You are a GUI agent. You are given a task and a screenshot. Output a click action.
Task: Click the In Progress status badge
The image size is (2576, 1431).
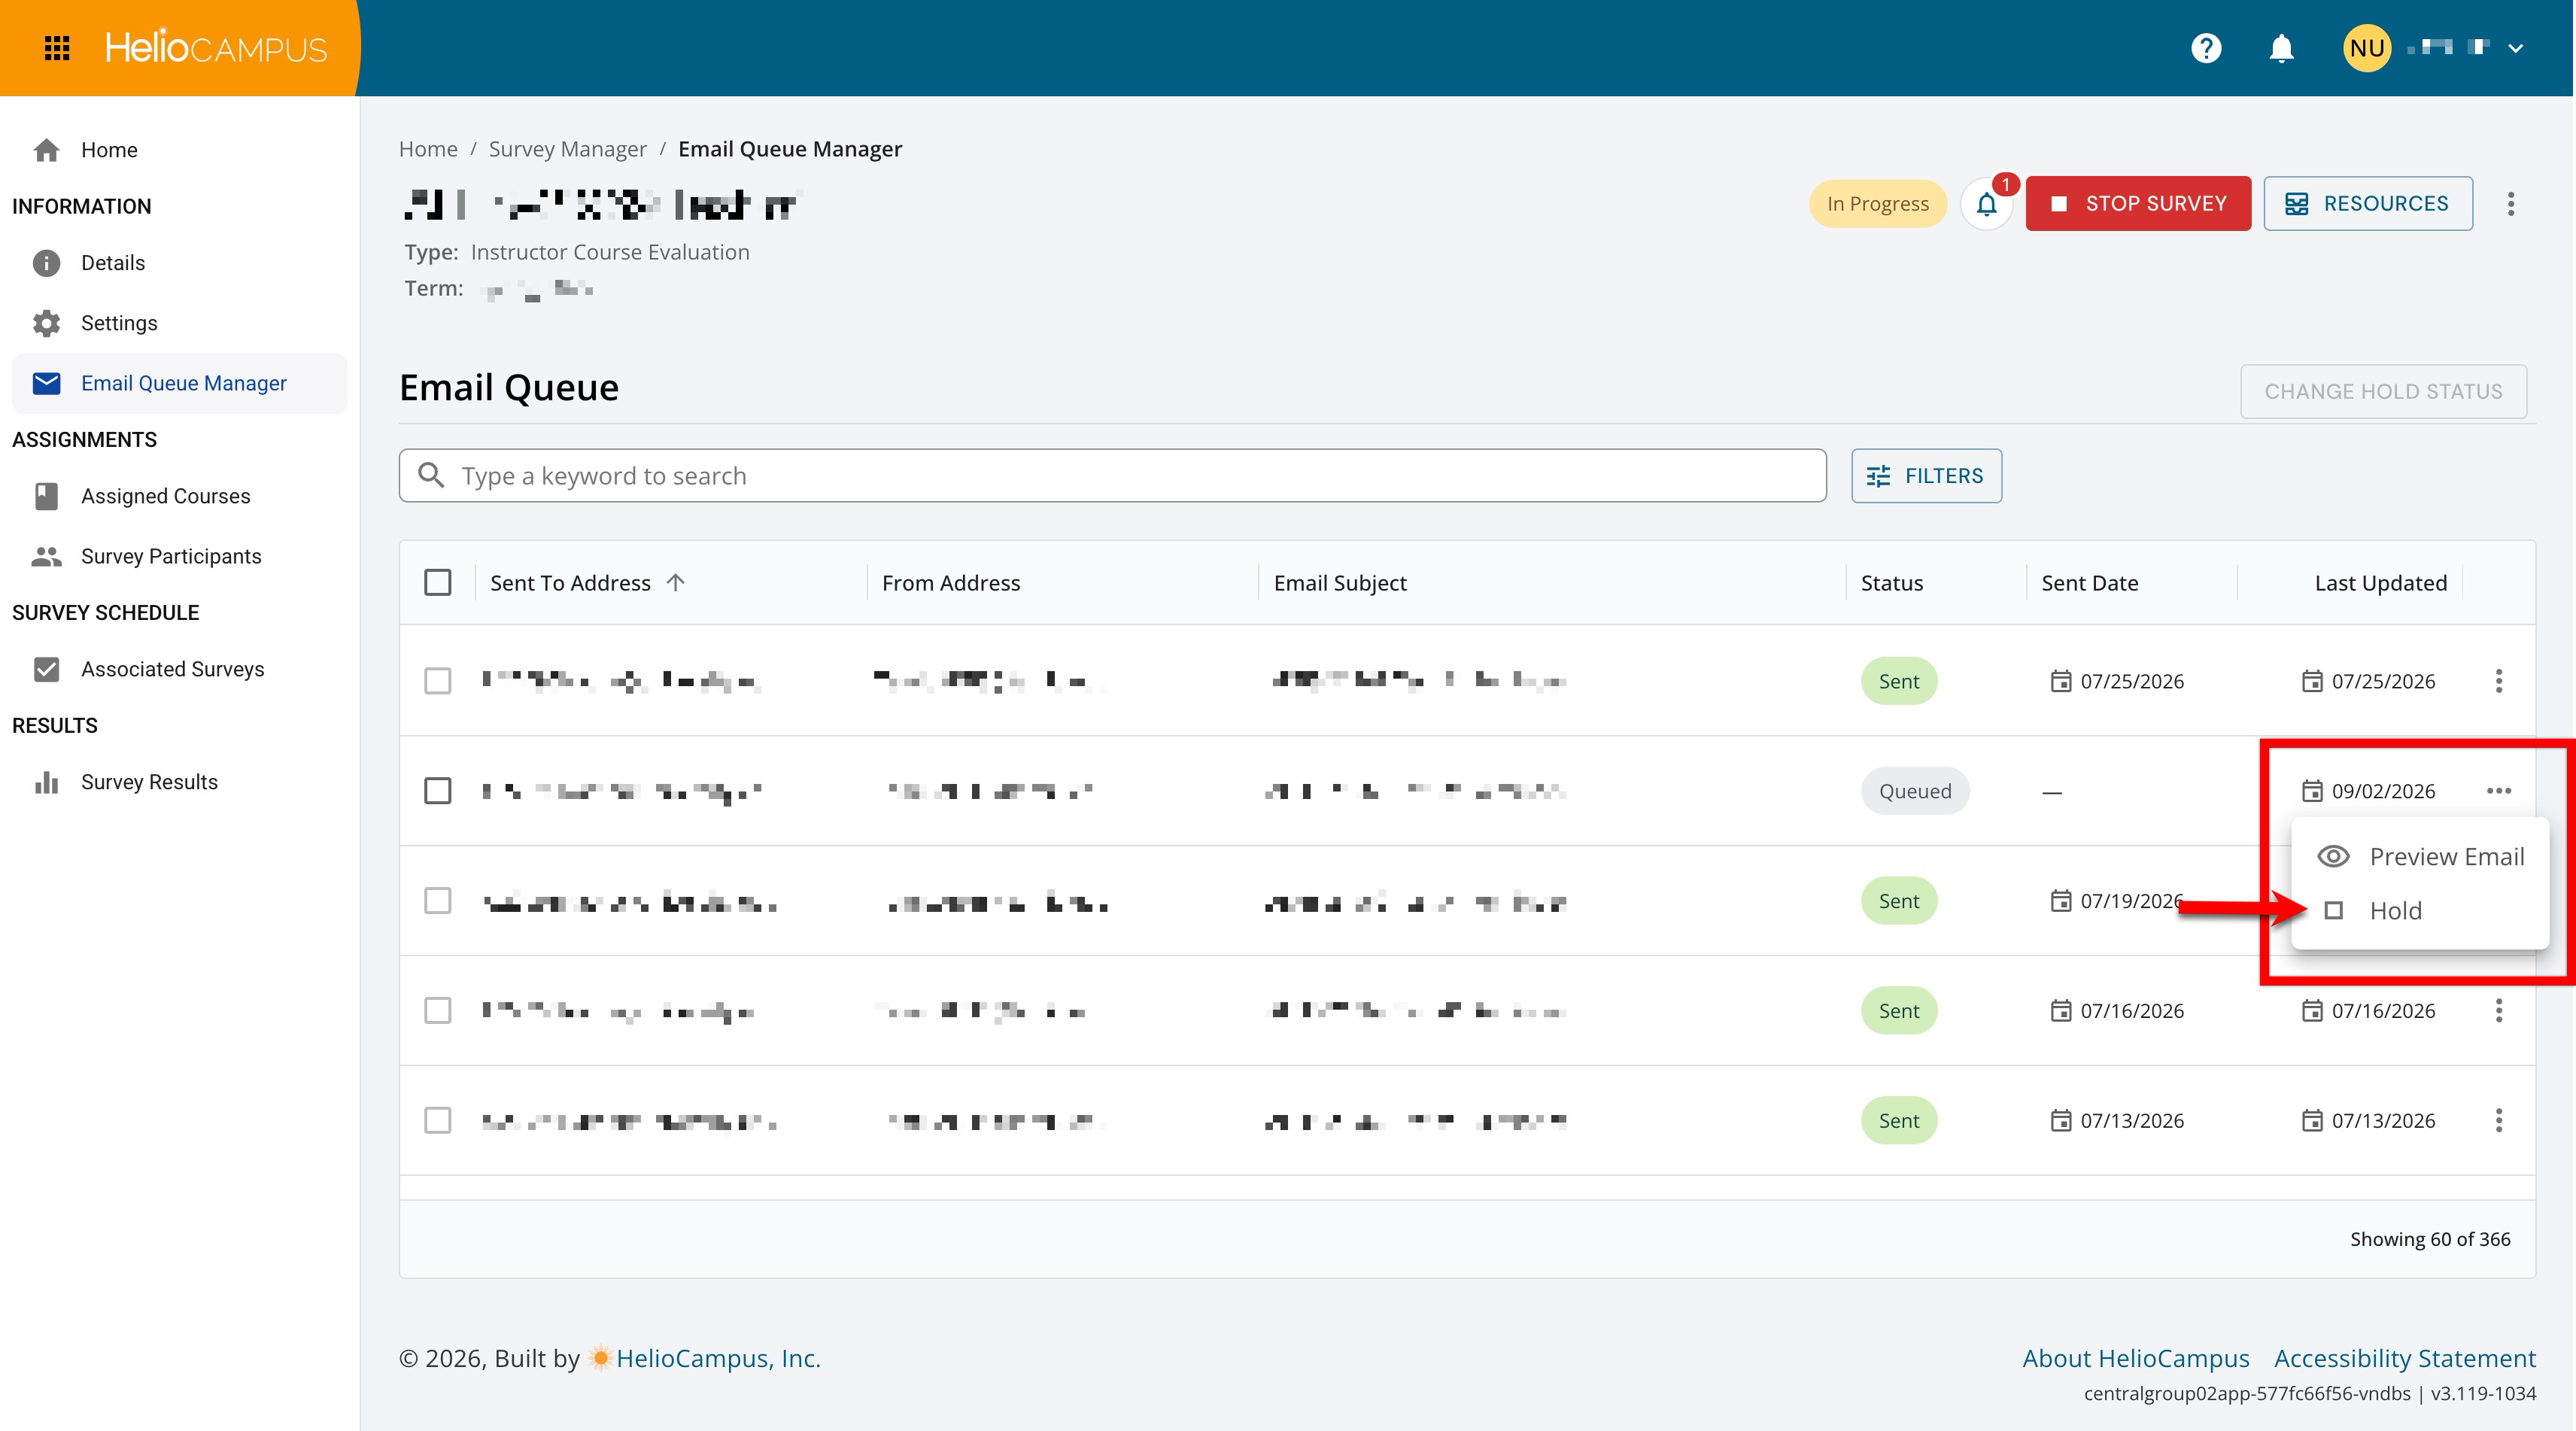point(1877,203)
